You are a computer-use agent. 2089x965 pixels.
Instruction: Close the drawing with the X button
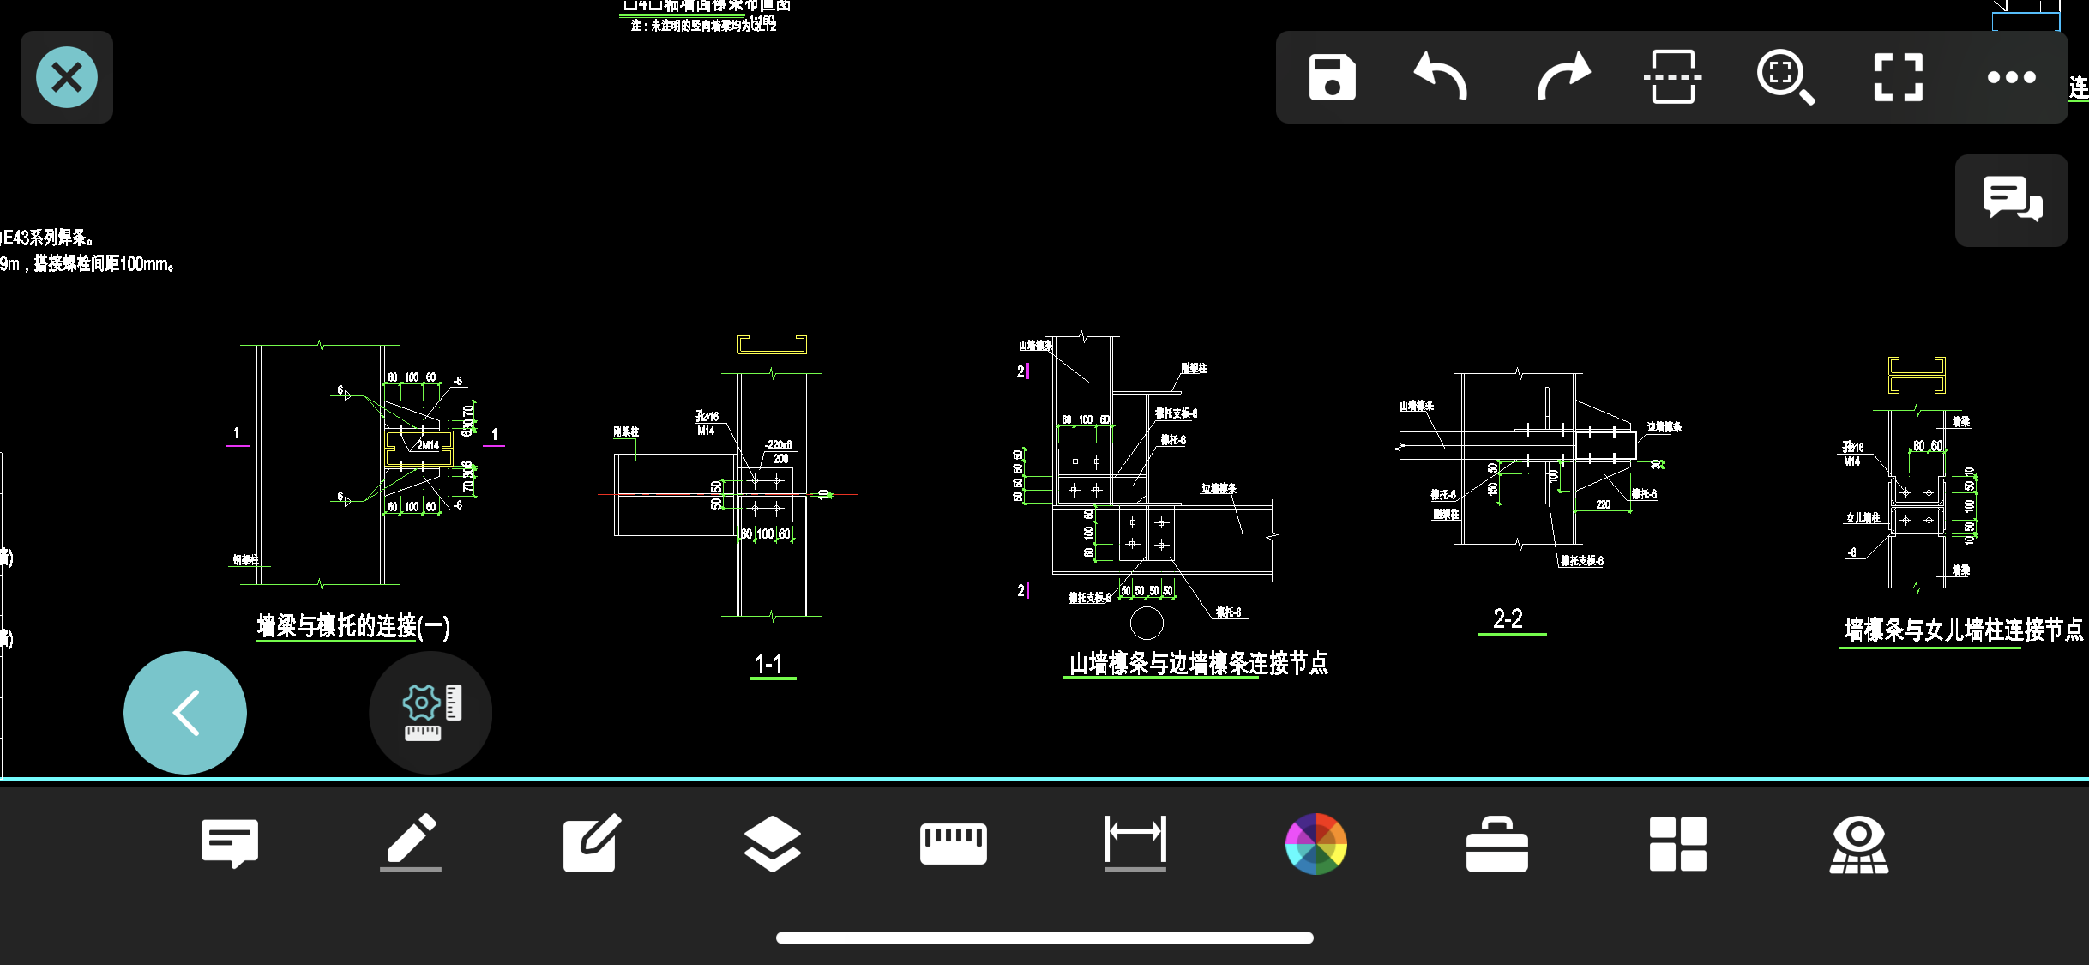coord(67,77)
